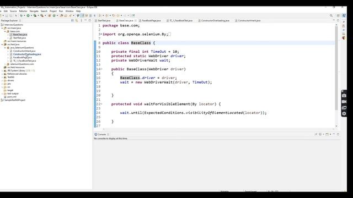The width and height of the screenshot is (353, 198).
Task: Minimize the Package Explorer view
Action: click(x=85, y=20)
